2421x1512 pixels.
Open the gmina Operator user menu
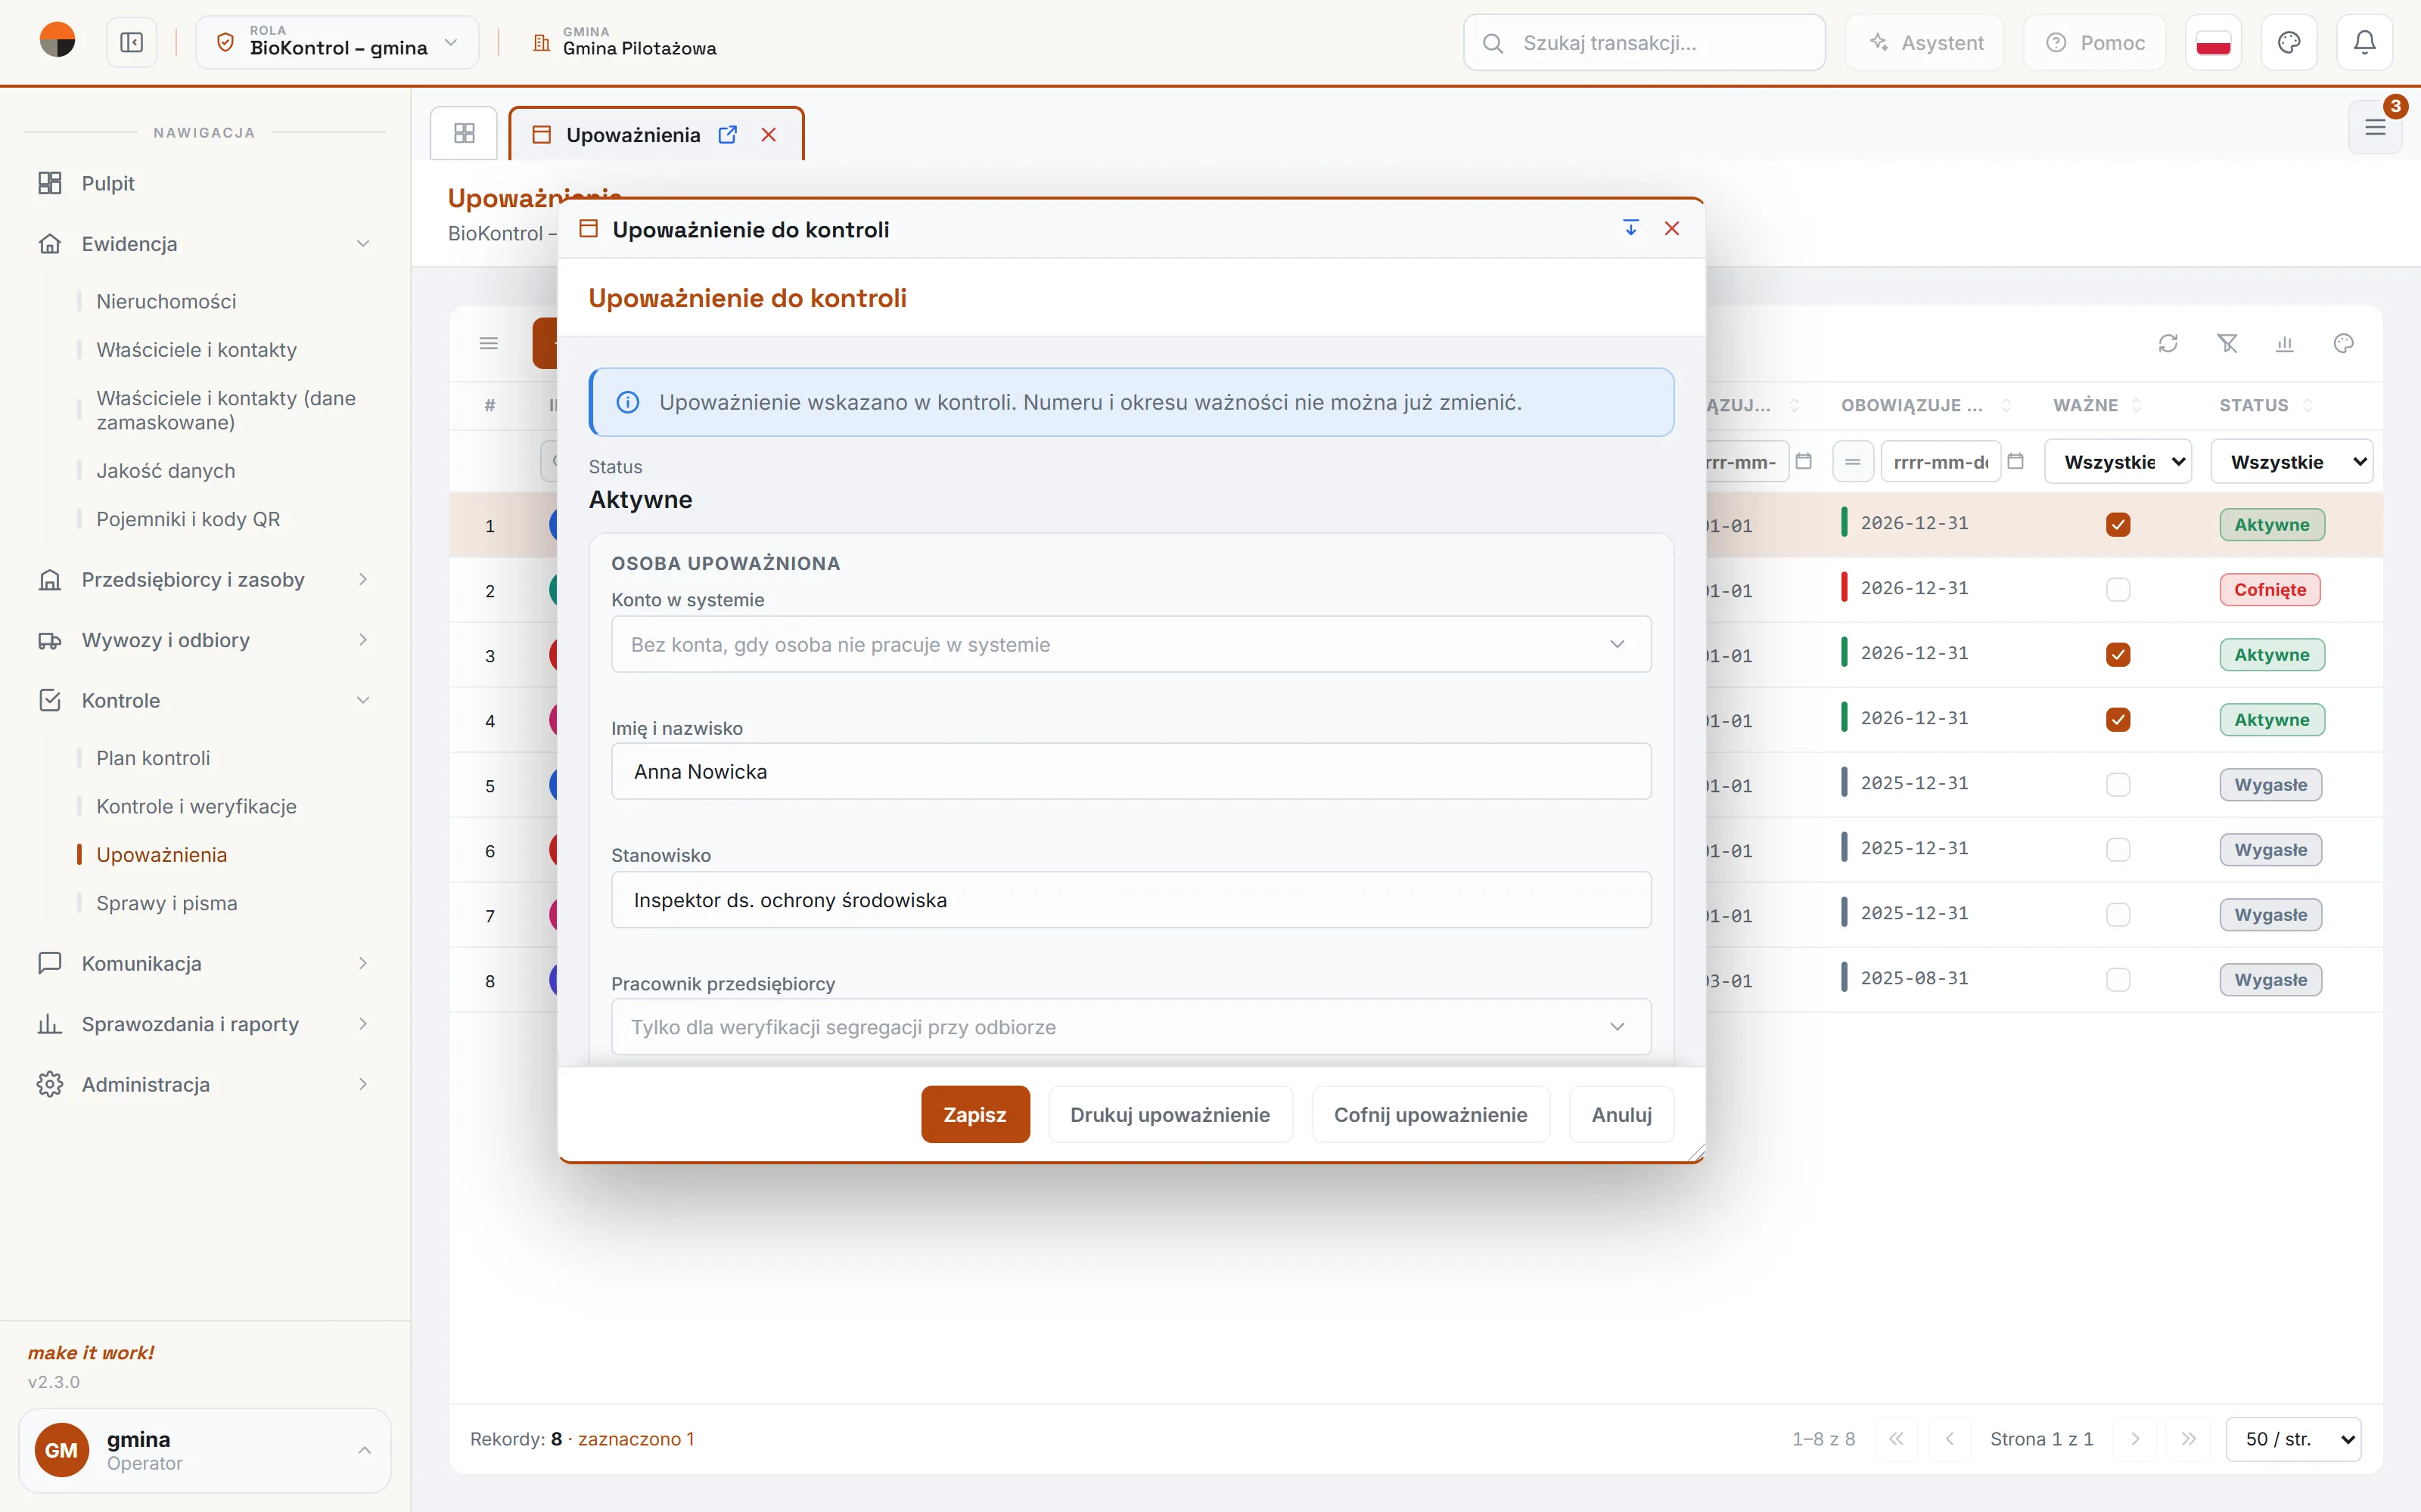click(205, 1449)
